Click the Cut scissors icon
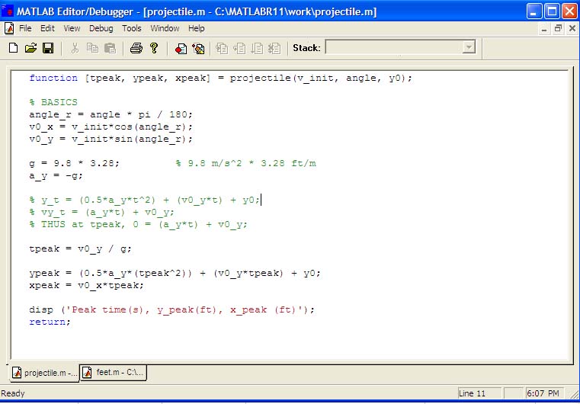 coord(75,48)
